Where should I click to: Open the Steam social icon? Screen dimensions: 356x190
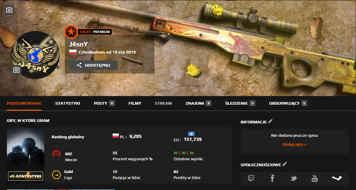coord(337,178)
